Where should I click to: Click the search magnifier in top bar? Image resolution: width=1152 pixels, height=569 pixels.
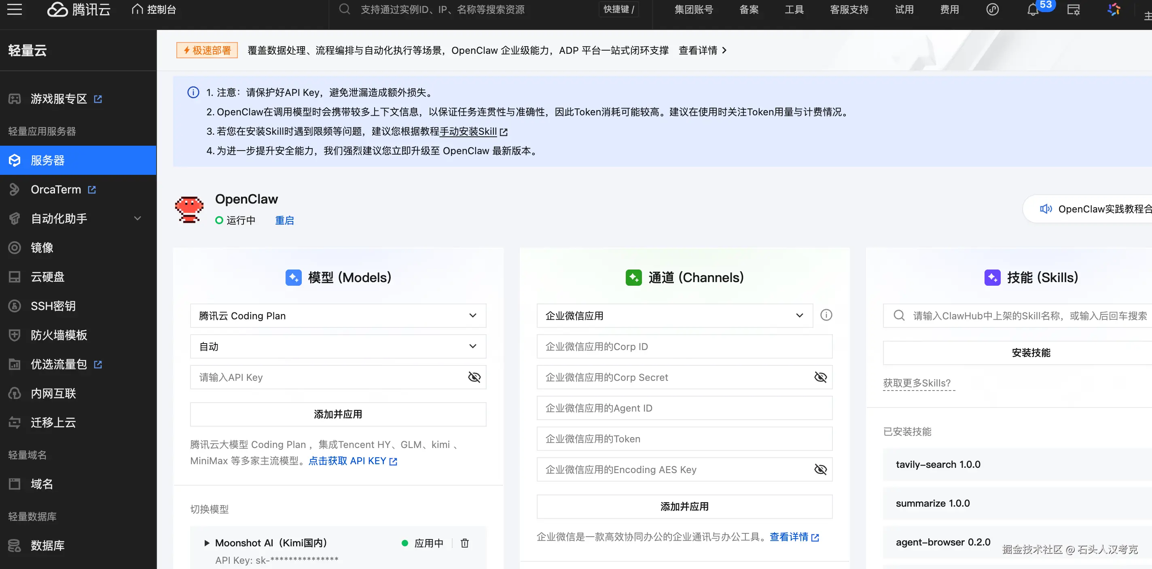(x=344, y=9)
